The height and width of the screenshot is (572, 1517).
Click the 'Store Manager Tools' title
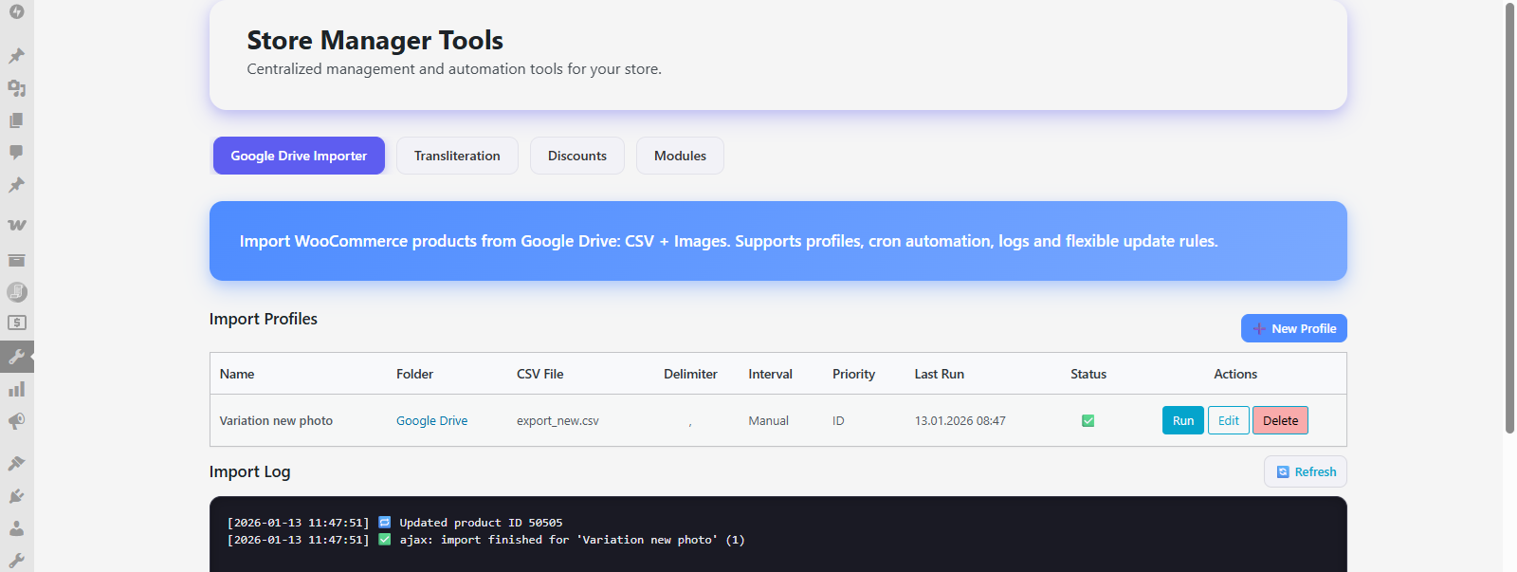point(375,40)
